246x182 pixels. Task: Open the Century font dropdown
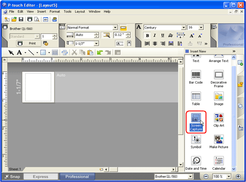click(184, 28)
